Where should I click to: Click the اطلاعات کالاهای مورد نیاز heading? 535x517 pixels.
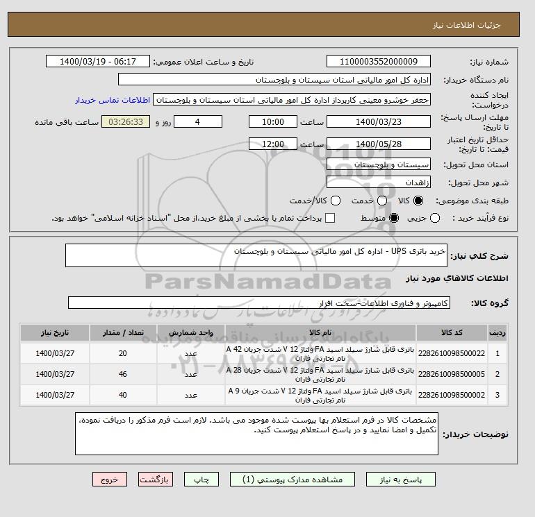tap(457, 278)
